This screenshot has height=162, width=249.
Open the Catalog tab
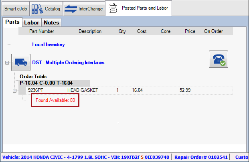(46, 9)
